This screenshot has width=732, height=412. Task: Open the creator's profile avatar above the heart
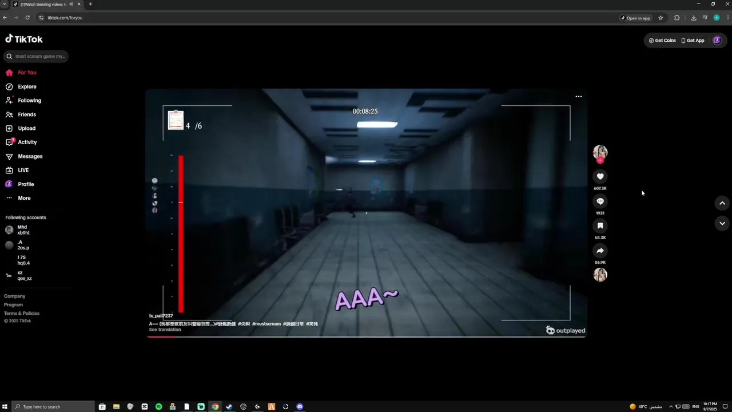[600, 152]
